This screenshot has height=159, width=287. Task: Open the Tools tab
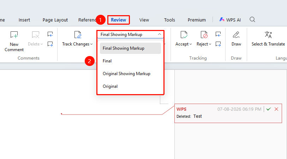coord(169,20)
